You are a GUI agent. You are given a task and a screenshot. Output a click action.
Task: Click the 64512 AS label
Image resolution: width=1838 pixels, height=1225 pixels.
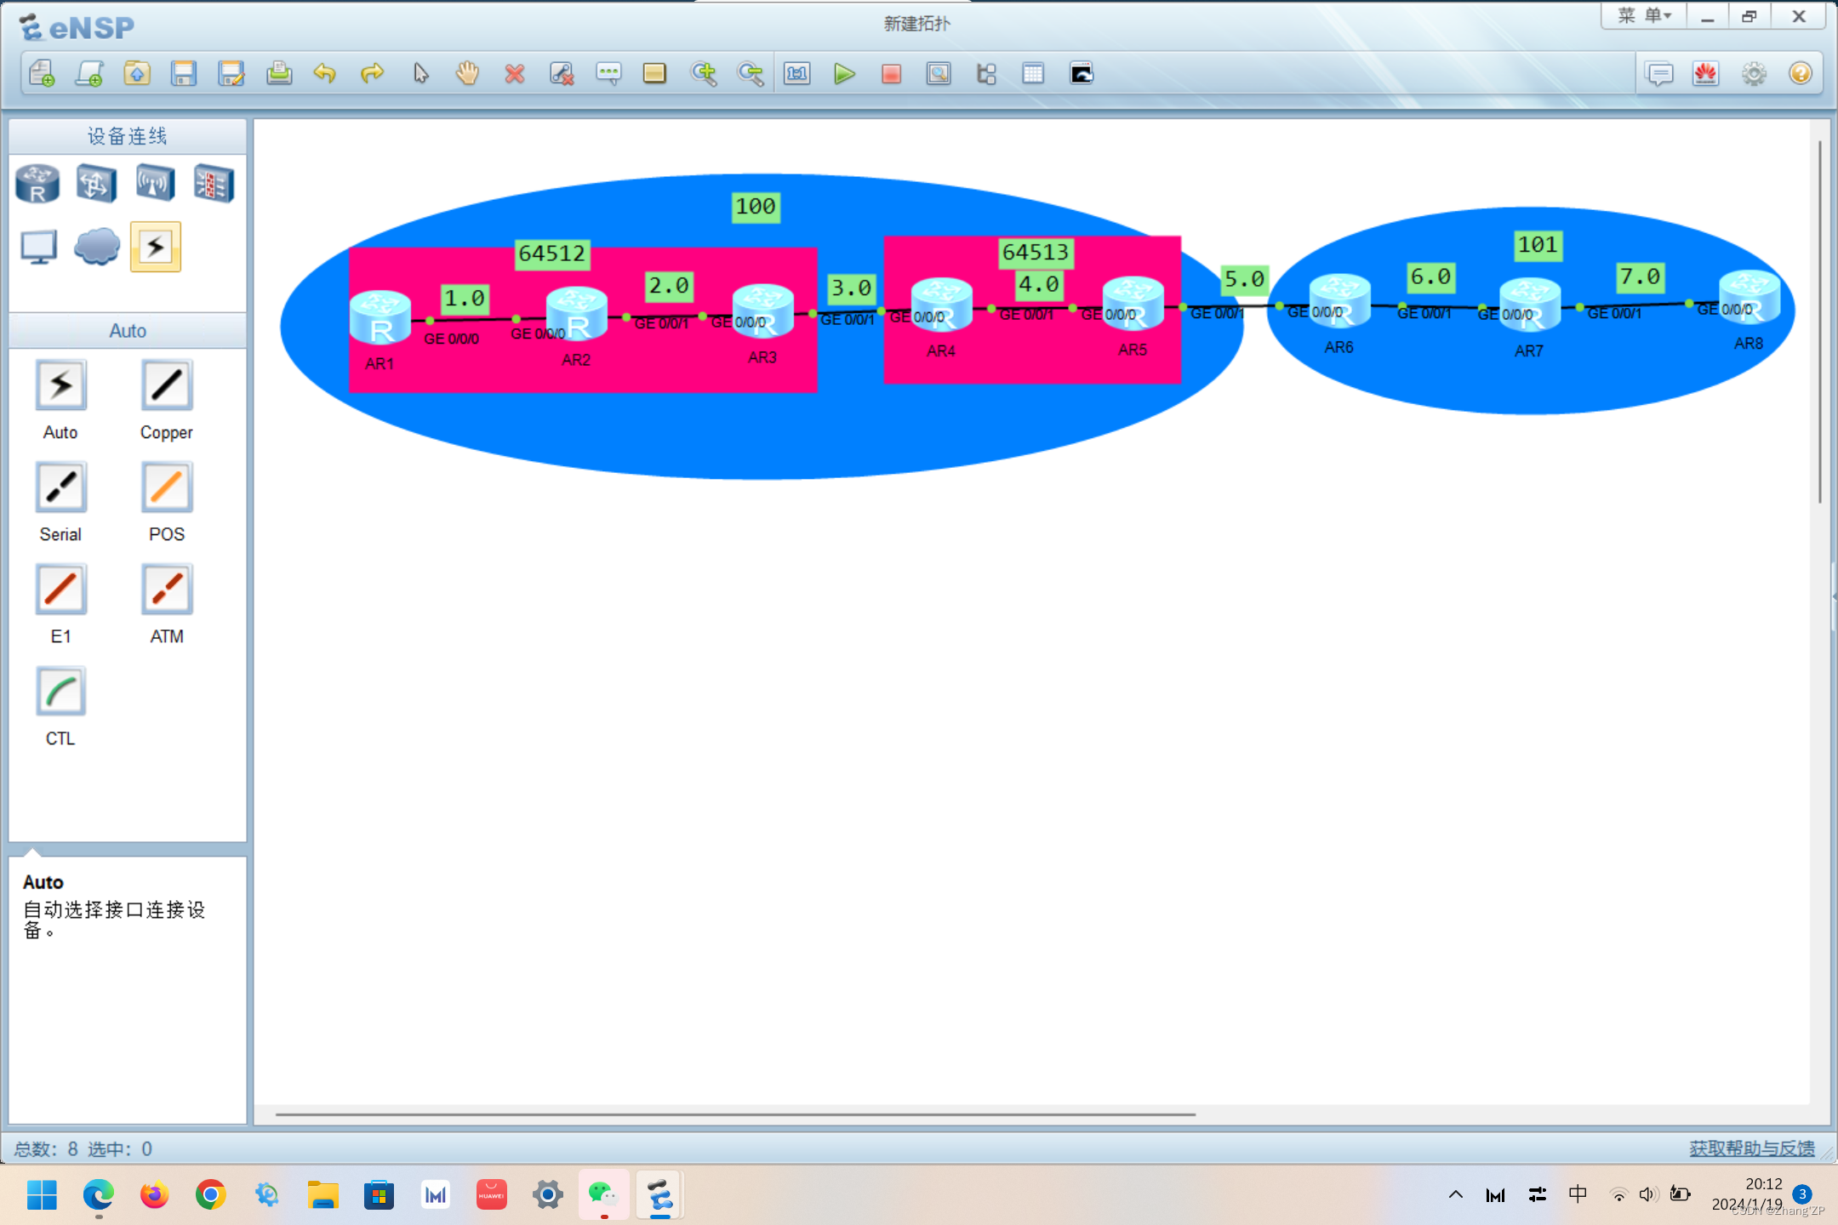[x=552, y=254]
